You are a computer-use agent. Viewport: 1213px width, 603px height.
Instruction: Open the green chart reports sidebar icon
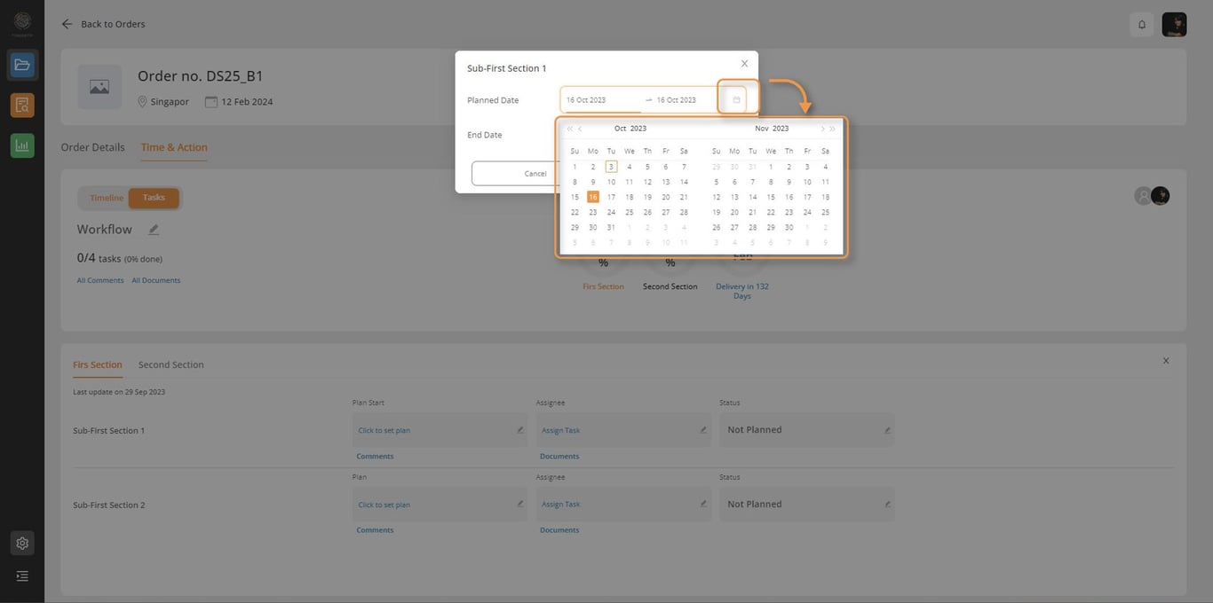[x=22, y=145]
